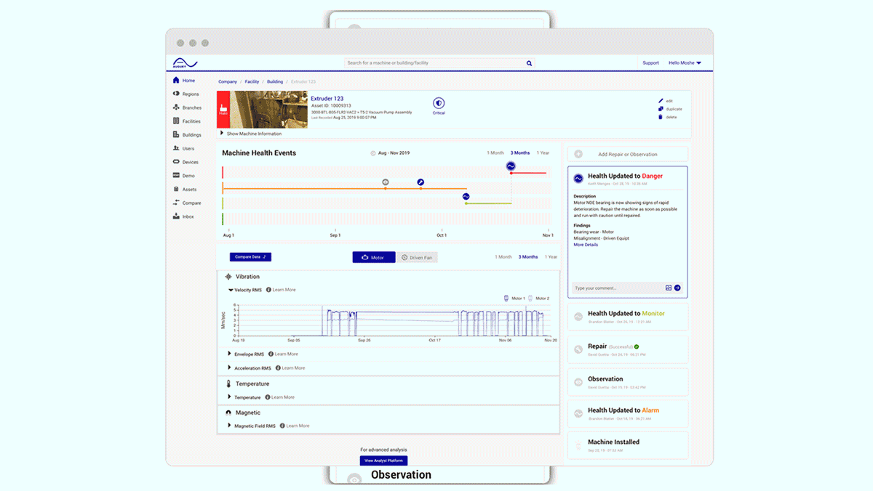The image size is (873, 491).
Task: Switch timeline to 1 Year view
Action: (x=543, y=153)
